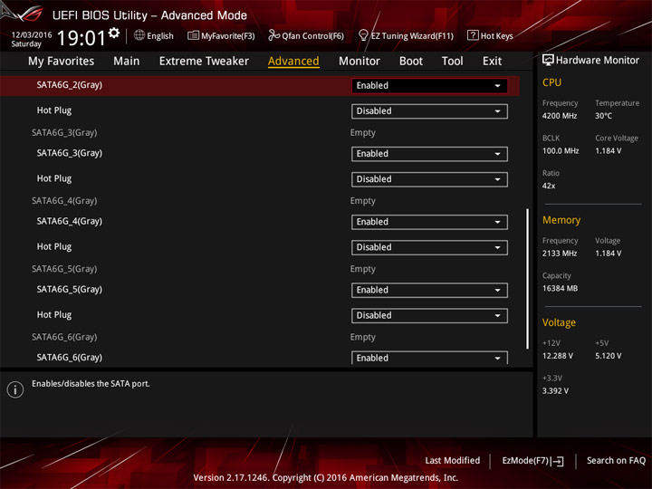Click the Hot Keys question mark icon
652x489 pixels.
(x=473, y=35)
